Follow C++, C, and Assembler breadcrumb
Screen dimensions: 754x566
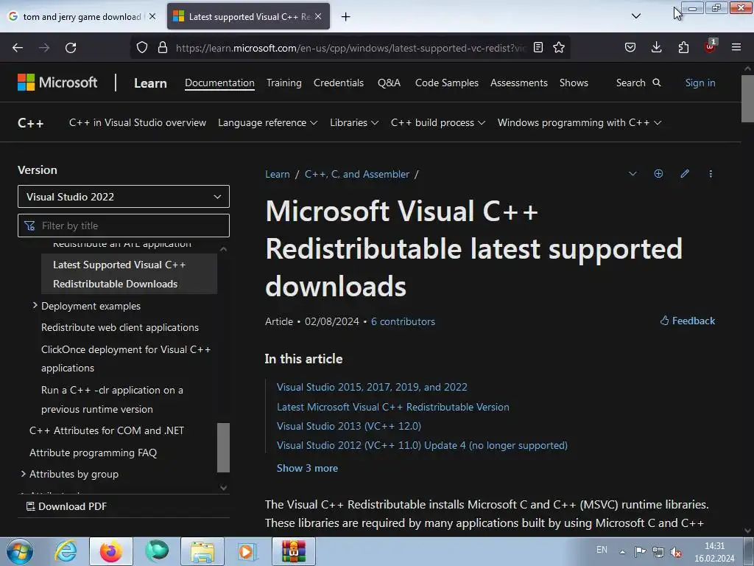tap(357, 174)
